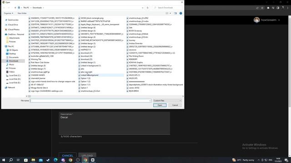The width and height of the screenshot is (291, 163).
Task: Expand the address bar history dropdown
Action: pyautogui.click(x=142, y=8)
